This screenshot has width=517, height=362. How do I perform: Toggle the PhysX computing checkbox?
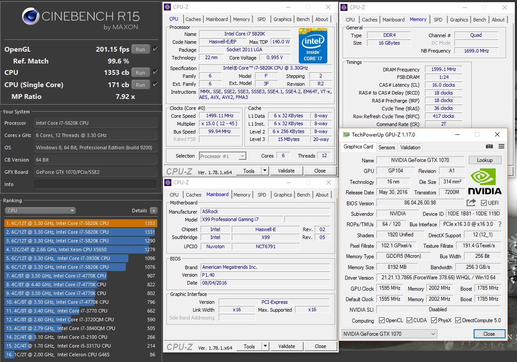coord(434,320)
